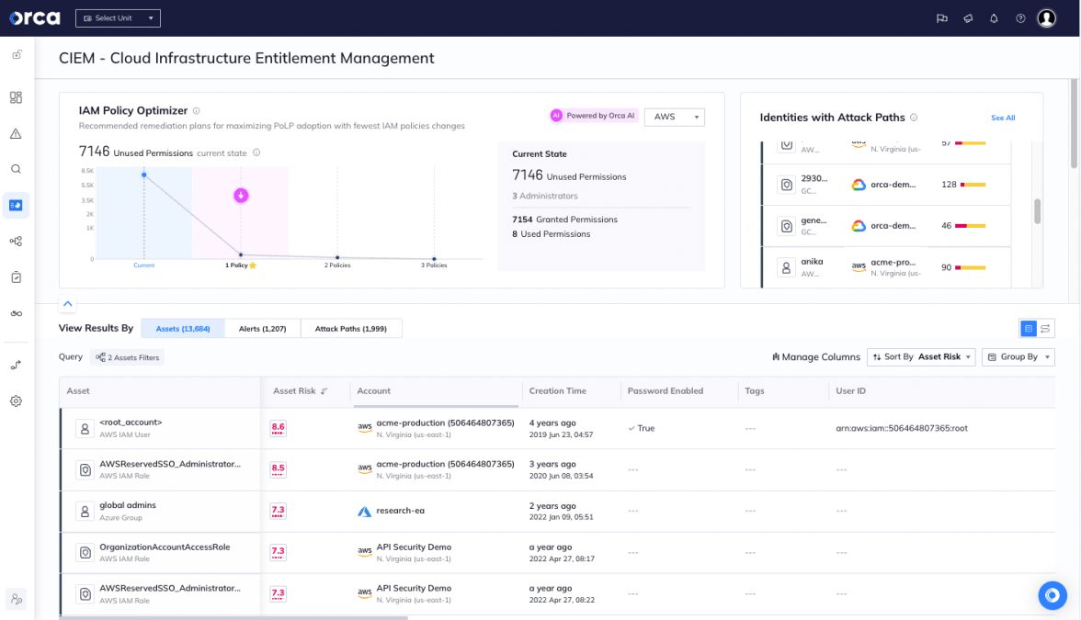Click the 8.6 risk score badge
1081x620 pixels.
pyautogui.click(x=278, y=428)
